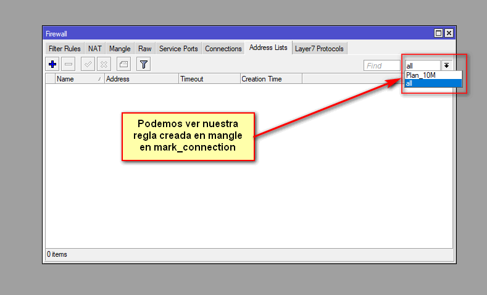Click the Remove minus icon
Viewport: 487px width, 295px height.
(x=69, y=64)
